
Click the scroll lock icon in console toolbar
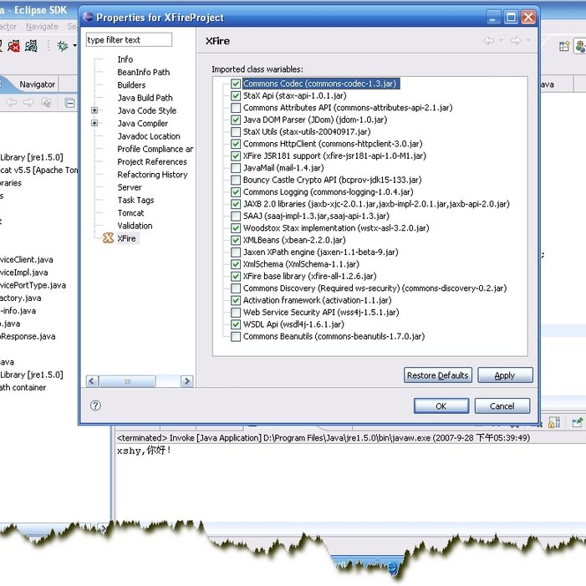[x=553, y=422]
